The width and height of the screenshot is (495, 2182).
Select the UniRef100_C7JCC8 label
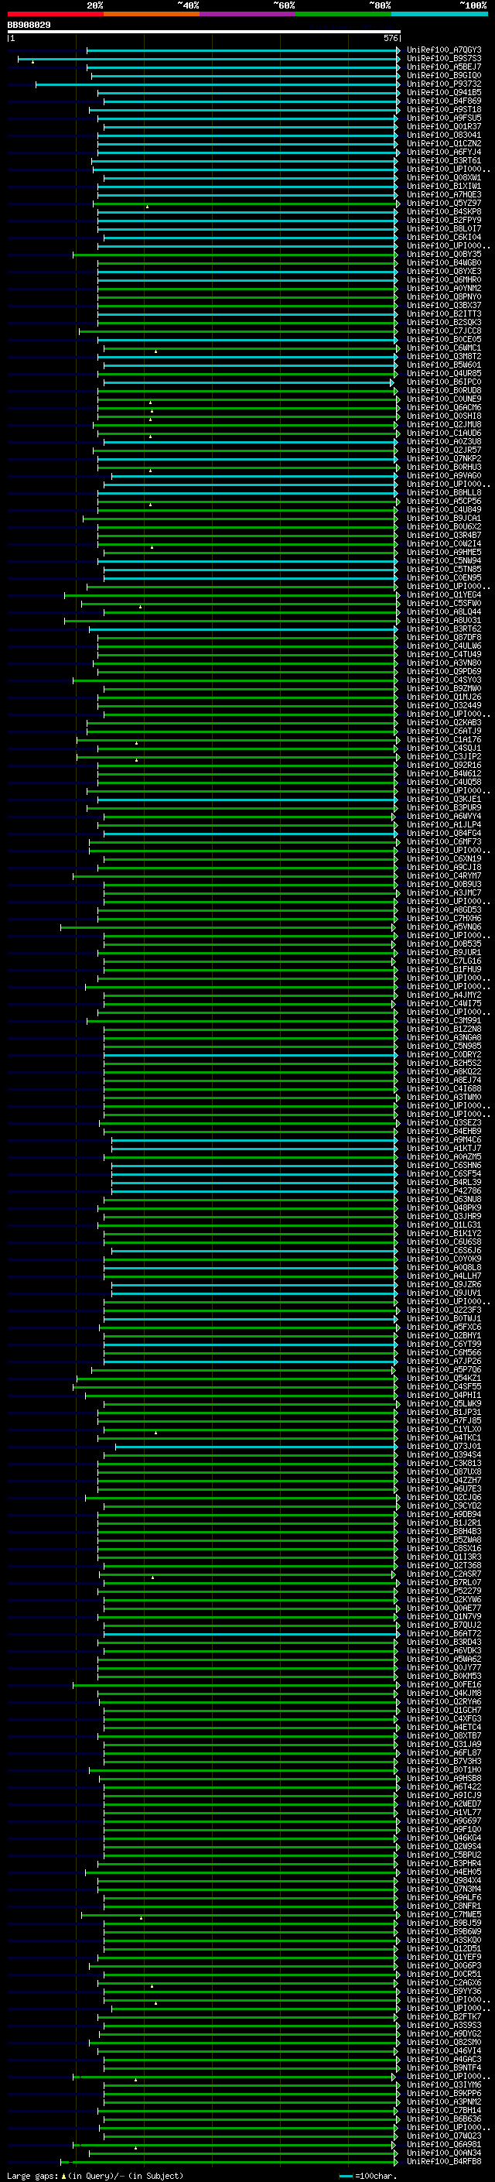pyautogui.click(x=443, y=331)
